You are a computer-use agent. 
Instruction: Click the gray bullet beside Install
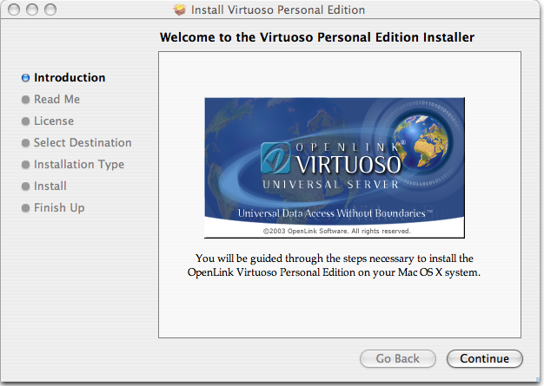click(x=25, y=186)
